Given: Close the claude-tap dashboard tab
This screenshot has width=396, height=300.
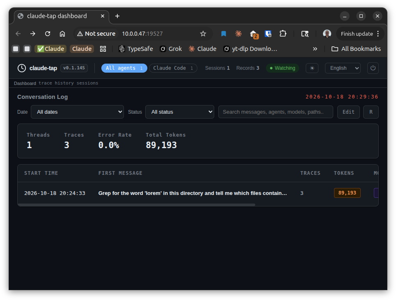Looking at the screenshot, I should (x=103, y=16).
